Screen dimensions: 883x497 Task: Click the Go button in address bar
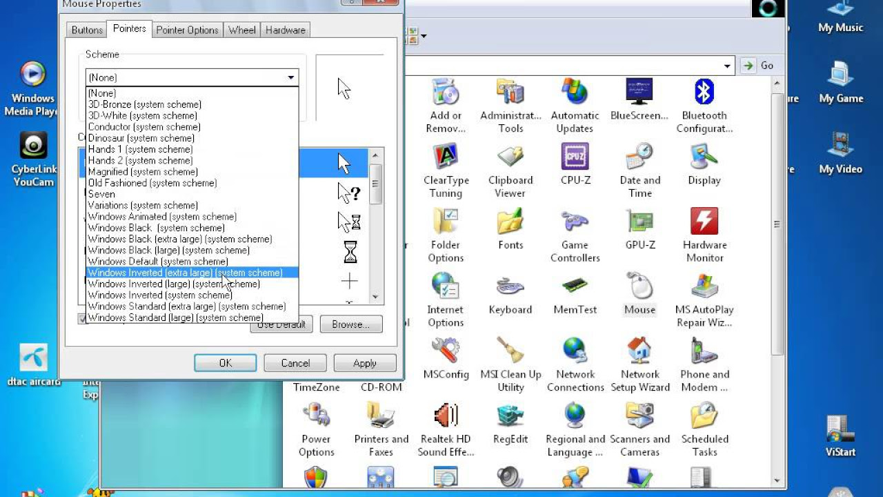coord(758,66)
